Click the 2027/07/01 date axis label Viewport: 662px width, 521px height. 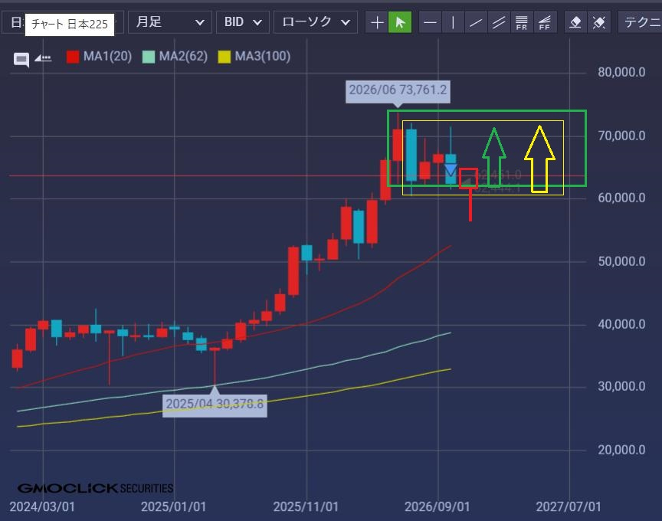tap(569, 506)
